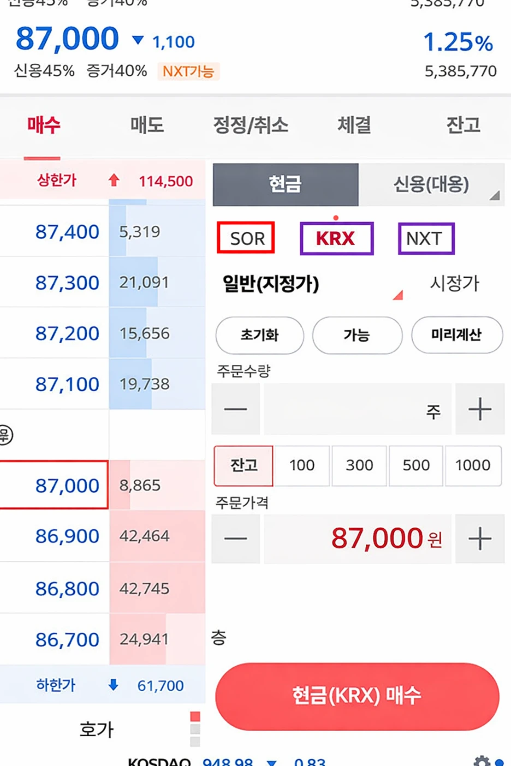
Task: Switch to the 매도 sell tab
Action: point(146,125)
